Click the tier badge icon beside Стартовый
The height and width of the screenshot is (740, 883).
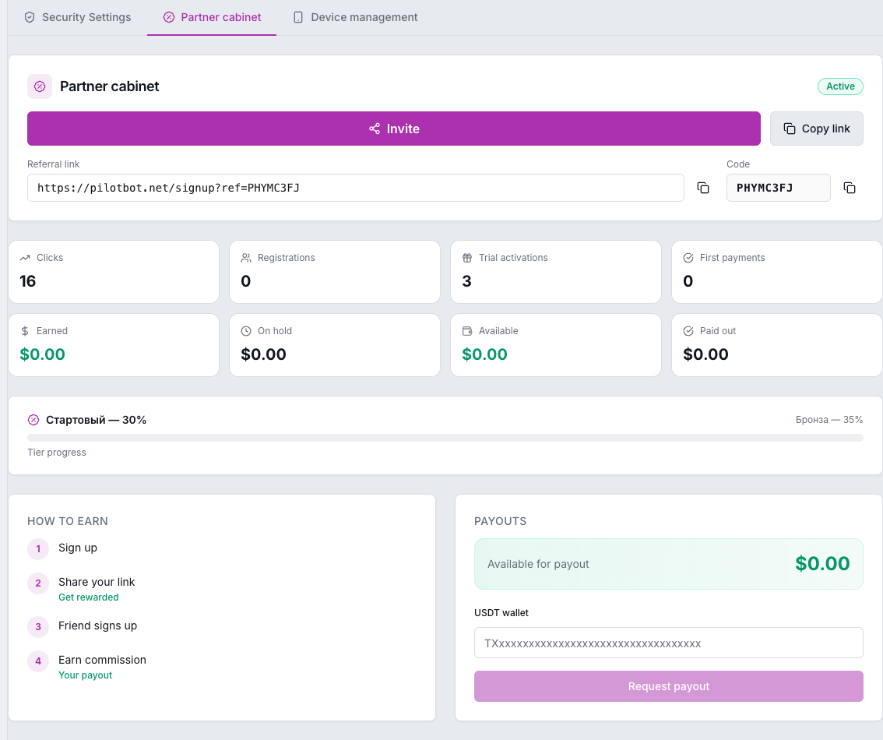pyautogui.click(x=33, y=420)
